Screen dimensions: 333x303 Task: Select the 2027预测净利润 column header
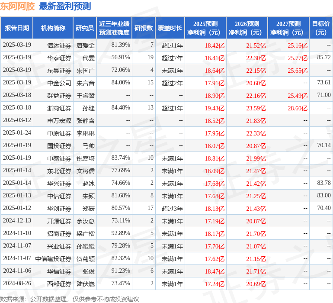point(288,28)
